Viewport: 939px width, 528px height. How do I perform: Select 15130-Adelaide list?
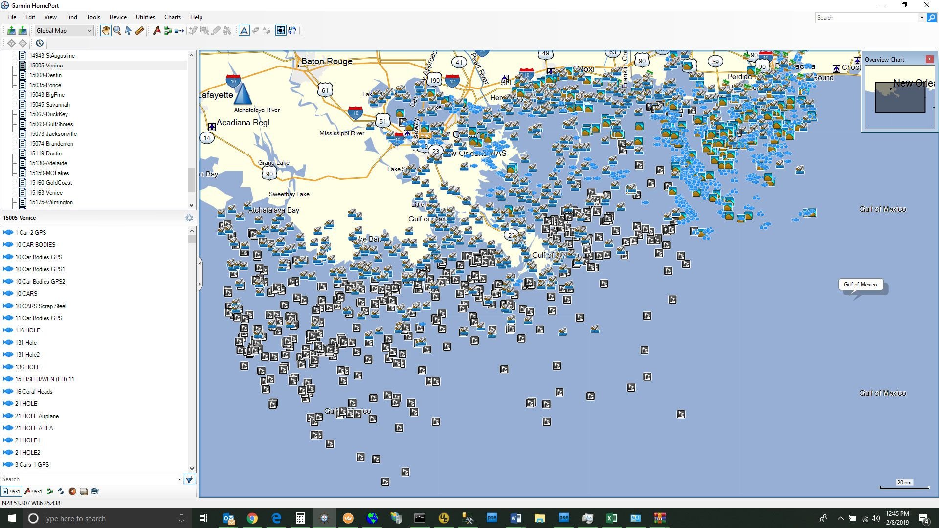48,163
